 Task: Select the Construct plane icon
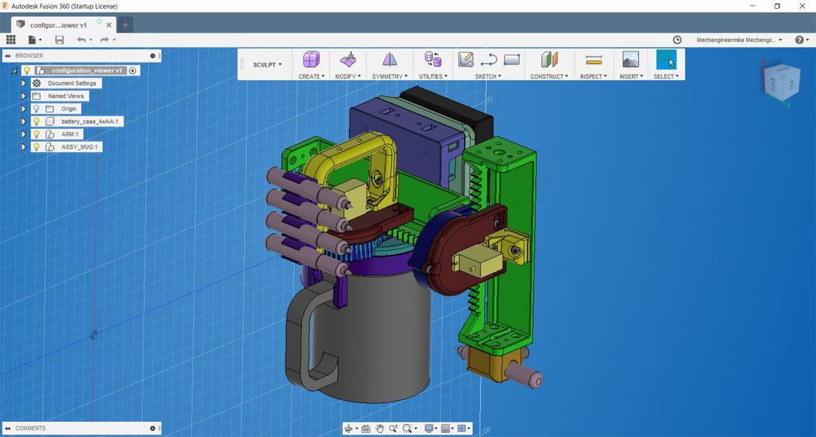(x=549, y=60)
